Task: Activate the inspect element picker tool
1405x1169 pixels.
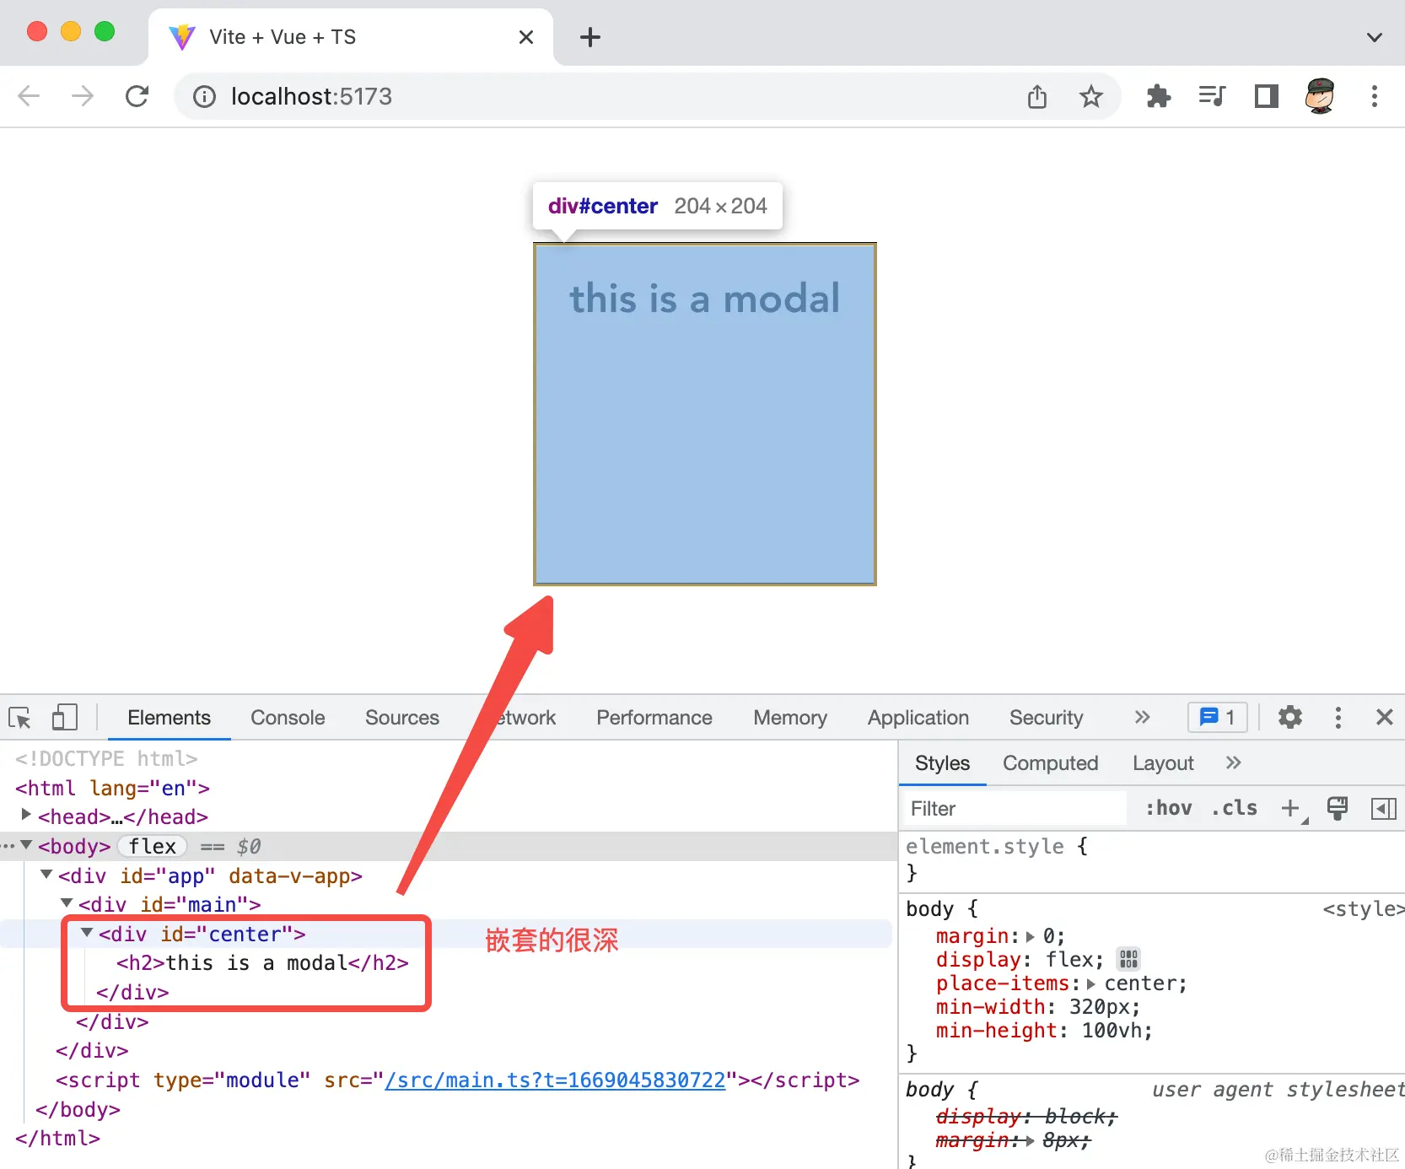Action: [x=19, y=718]
